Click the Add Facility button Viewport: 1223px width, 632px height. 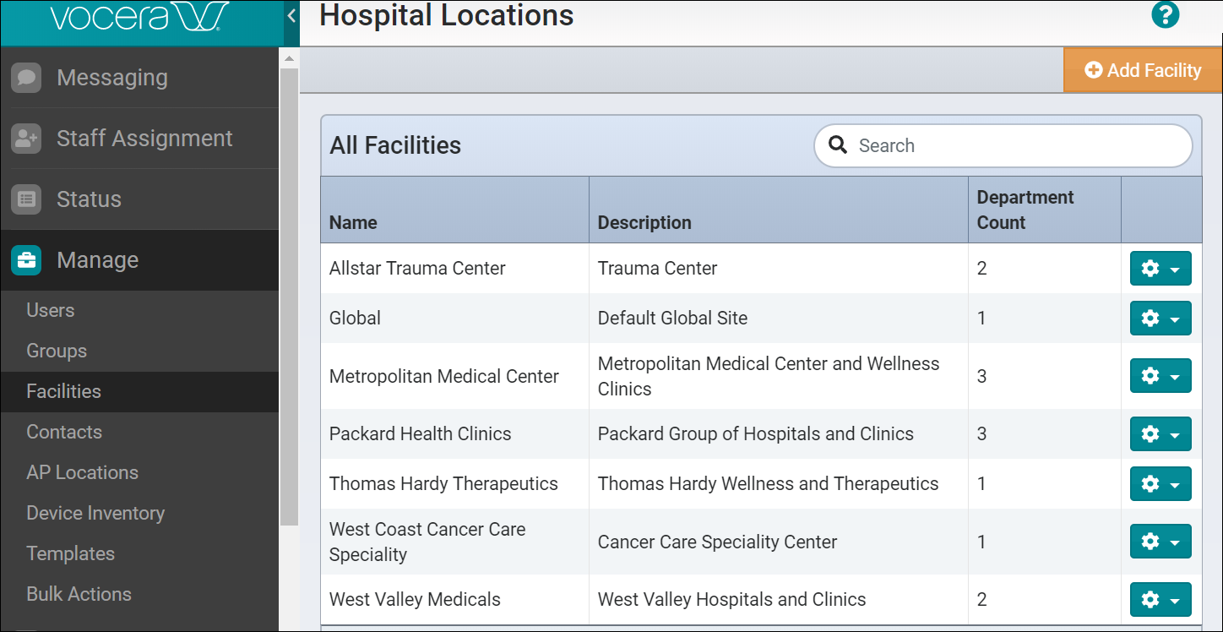(1143, 70)
